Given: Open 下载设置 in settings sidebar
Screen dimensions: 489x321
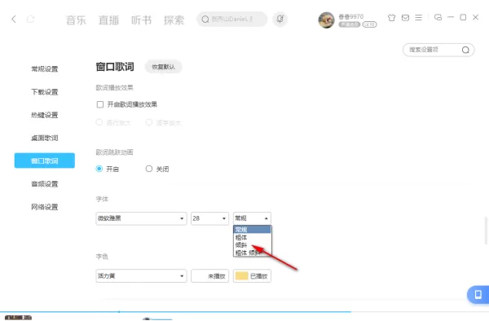Looking at the screenshot, I should click(x=45, y=92).
